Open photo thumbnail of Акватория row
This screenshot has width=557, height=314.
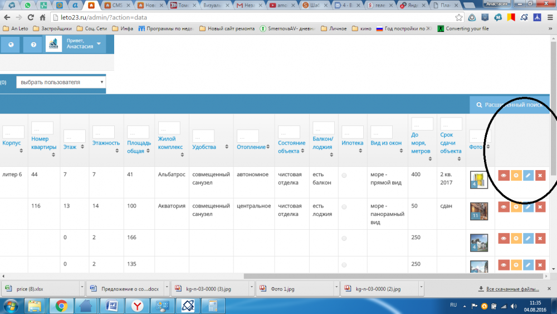click(479, 211)
